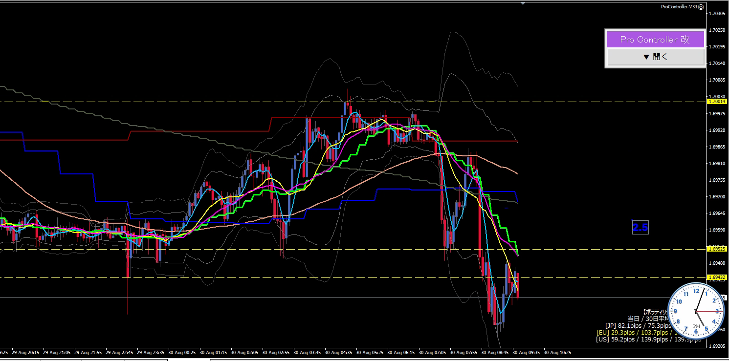Screen dimensions: 729x361
Task: Click the ProController-V33 expert advisor label
Action: point(679,7)
